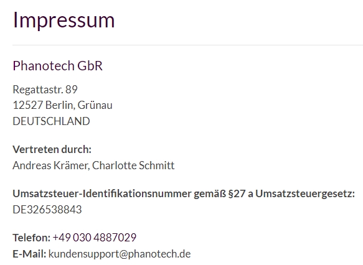Click the E-Mail: label
This screenshot has height=265, width=363.
[29, 254]
